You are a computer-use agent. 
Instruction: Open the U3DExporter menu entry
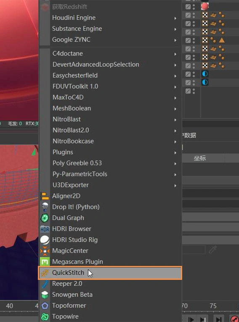(x=110, y=185)
